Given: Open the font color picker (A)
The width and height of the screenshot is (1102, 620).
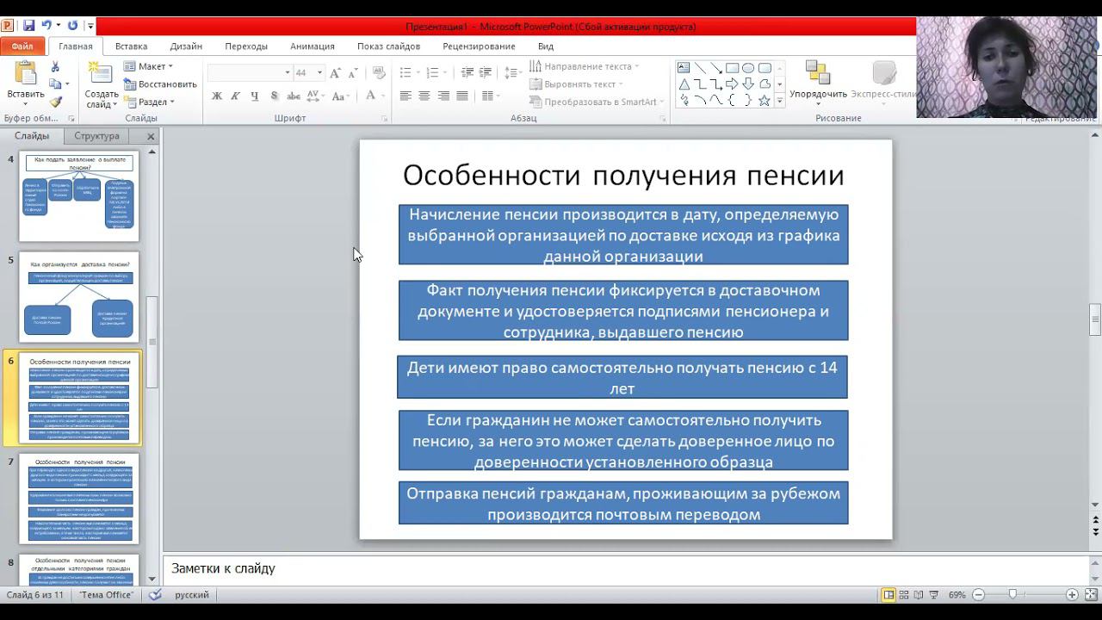Looking at the screenshot, I should pos(371,96).
